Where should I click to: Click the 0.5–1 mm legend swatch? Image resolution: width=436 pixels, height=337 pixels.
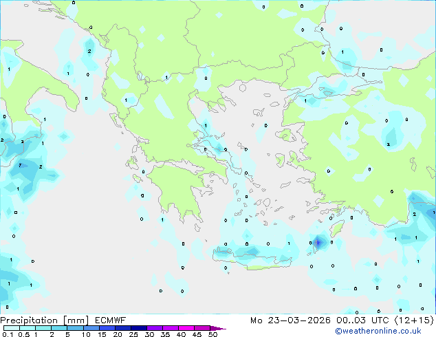(x=28, y=328)
